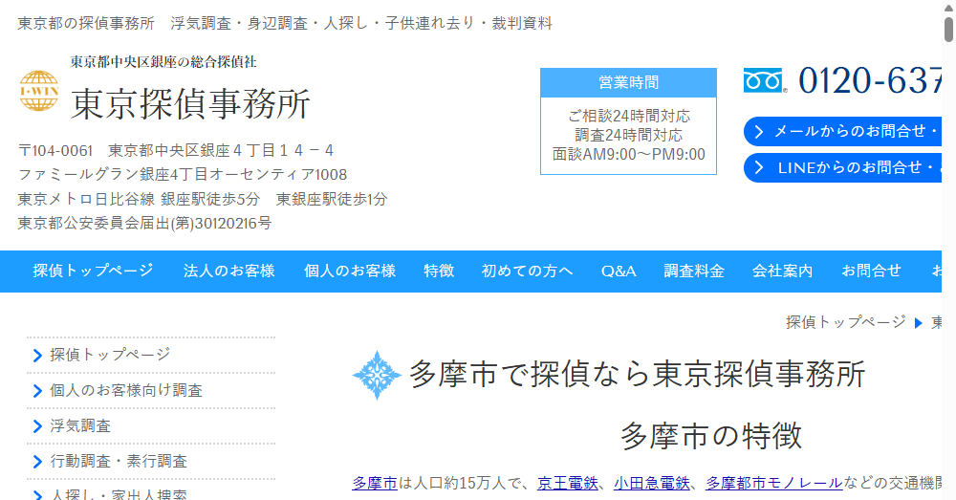Open 個人のお客様 navigation item
This screenshot has height=500, width=956.
click(x=349, y=271)
